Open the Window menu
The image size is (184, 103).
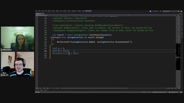79,11
